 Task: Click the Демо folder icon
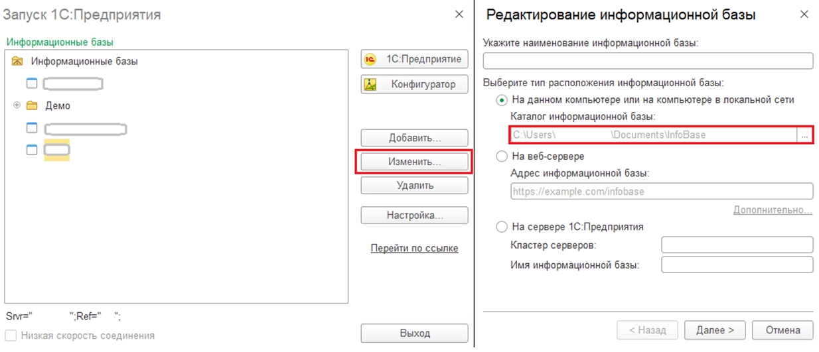point(32,105)
